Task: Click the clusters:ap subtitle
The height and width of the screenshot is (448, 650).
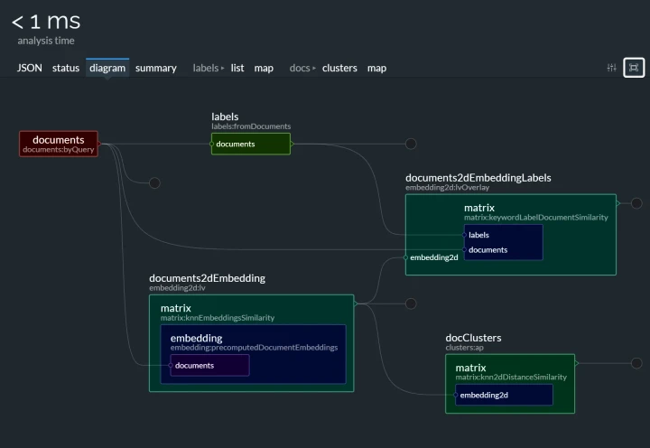Action: tap(464, 348)
